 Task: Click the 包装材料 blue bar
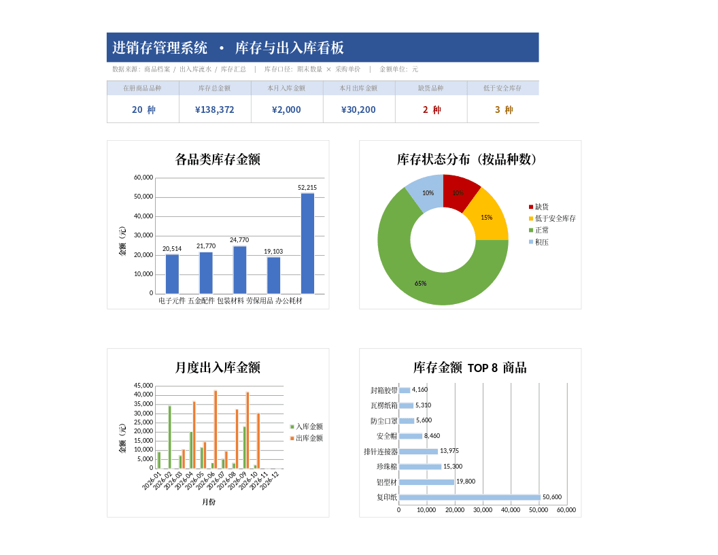pyautogui.click(x=239, y=270)
